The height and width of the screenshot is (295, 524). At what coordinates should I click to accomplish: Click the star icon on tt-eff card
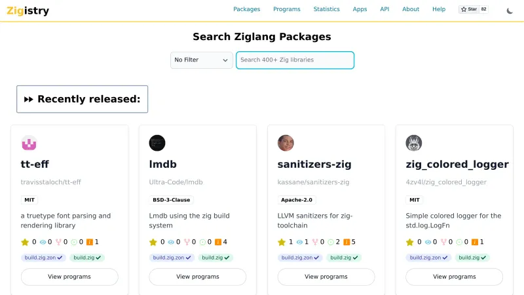25,242
